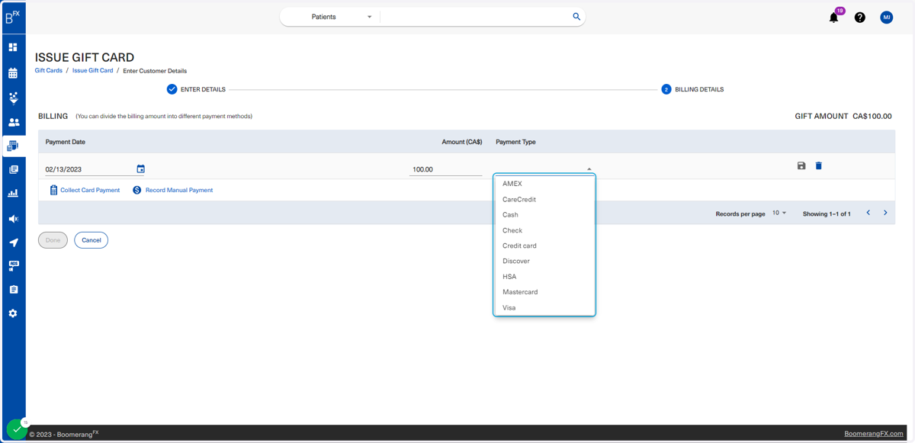Click the Billing Details step
915x443 pixels.
pos(692,89)
